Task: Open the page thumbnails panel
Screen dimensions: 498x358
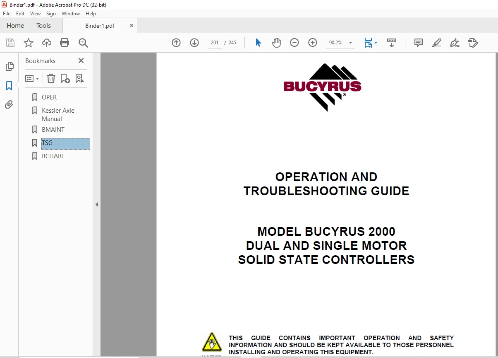Action: click(x=9, y=66)
